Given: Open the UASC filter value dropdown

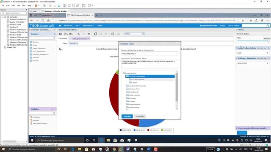Looking at the screenshot, I should (x=253, y=53).
